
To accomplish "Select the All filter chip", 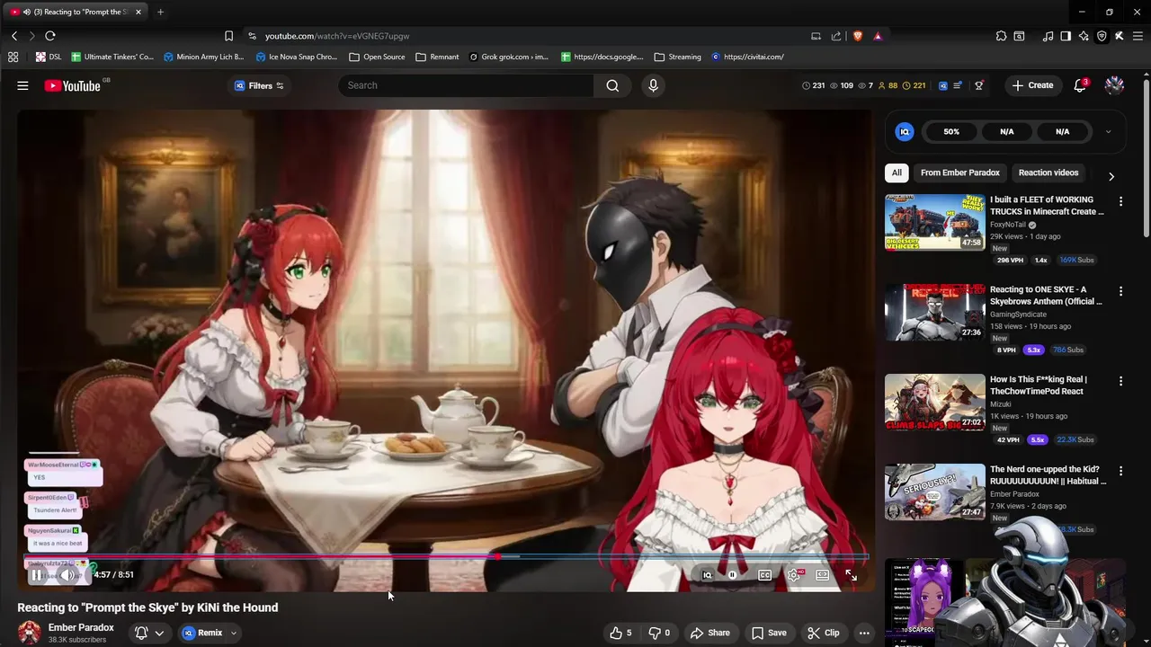I will coord(897,173).
